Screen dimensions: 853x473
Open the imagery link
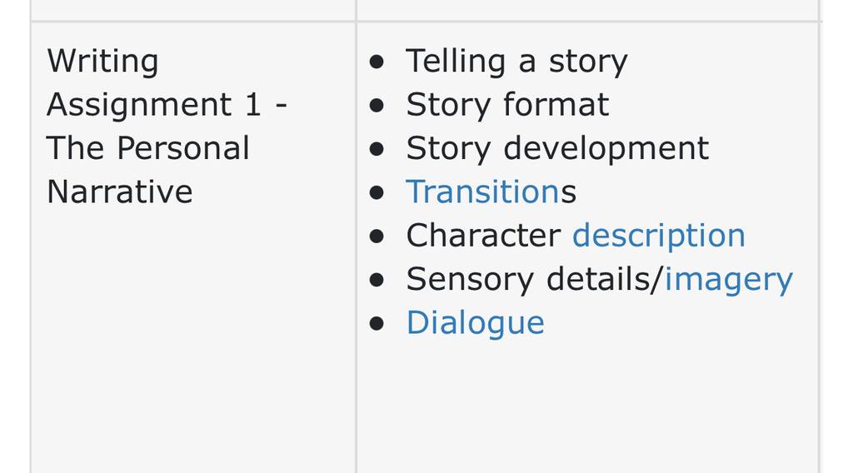[728, 280]
